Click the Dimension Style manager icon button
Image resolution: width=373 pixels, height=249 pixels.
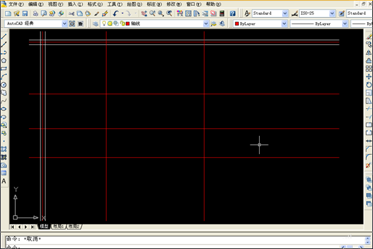click(x=295, y=13)
